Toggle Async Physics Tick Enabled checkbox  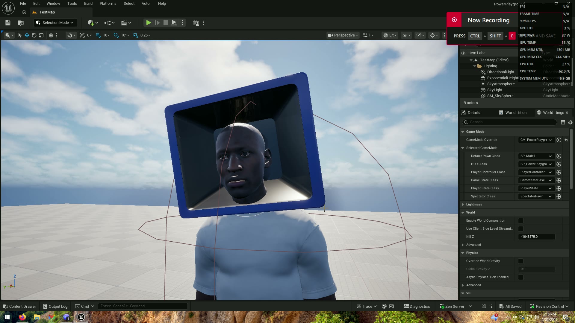pyautogui.click(x=521, y=277)
